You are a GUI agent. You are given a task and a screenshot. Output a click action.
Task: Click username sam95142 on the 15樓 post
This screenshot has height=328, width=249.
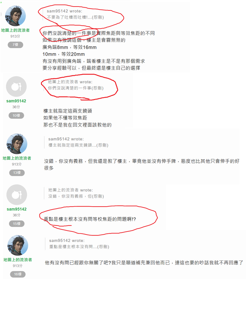click(x=17, y=209)
